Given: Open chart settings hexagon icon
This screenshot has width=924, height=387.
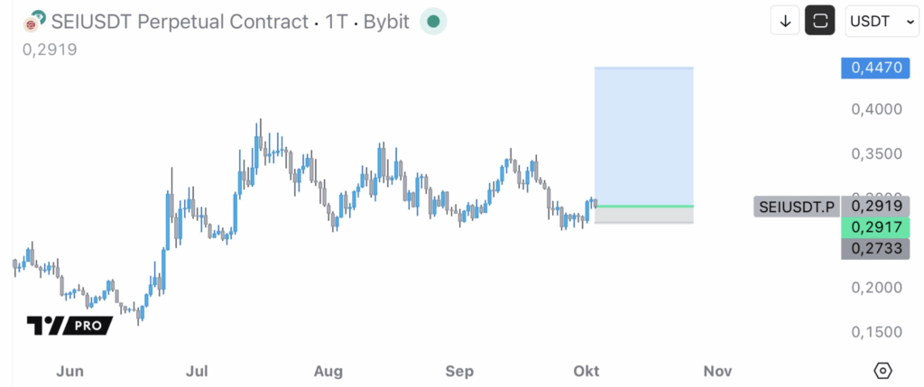Looking at the screenshot, I should [x=883, y=371].
